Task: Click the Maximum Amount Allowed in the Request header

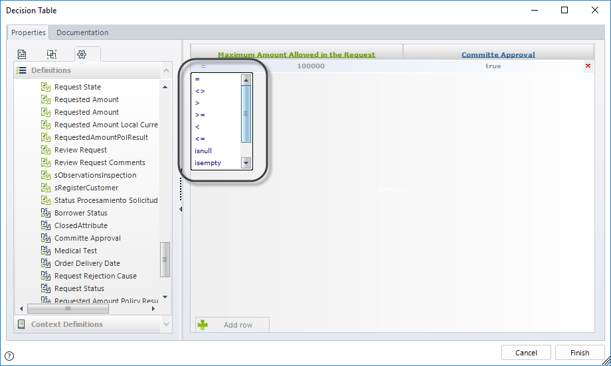Action: coord(297,54)
